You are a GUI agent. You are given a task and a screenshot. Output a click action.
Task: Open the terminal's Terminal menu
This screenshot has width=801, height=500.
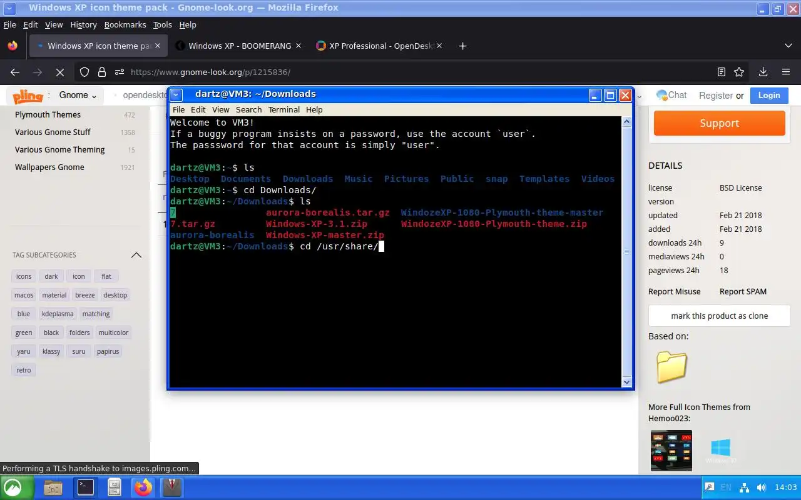(x=284, y=109)
